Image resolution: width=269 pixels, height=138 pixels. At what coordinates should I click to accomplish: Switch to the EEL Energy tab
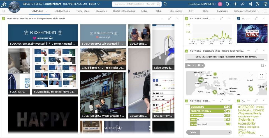[x=176, y=11]
